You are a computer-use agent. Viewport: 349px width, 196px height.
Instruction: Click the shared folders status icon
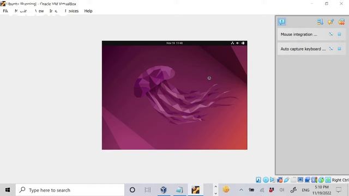click(293, 180)
